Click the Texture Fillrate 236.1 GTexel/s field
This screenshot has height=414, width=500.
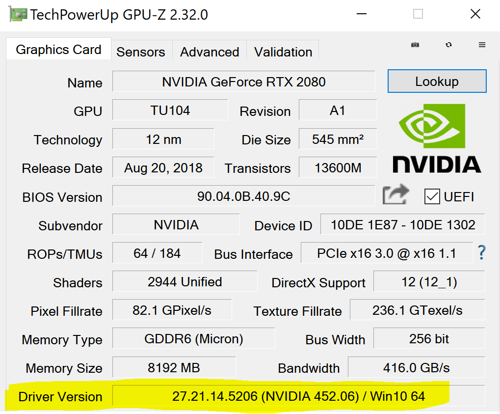pos(418,309)
